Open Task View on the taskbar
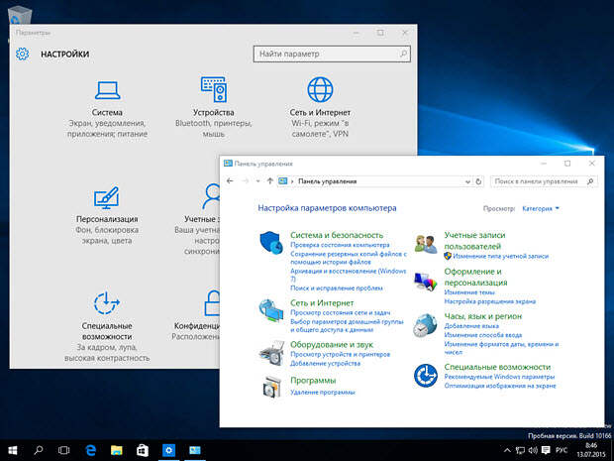 (x=63, y=450)
